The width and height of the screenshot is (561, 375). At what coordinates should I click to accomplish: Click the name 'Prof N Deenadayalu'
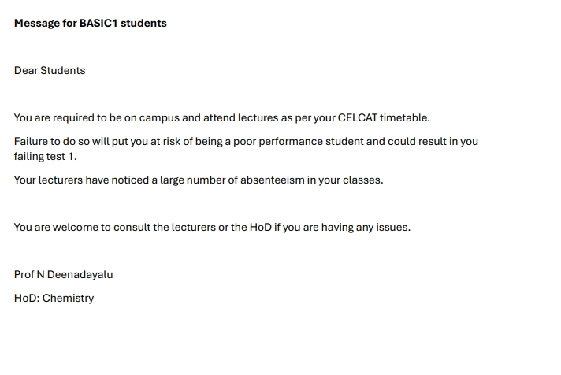63,274
